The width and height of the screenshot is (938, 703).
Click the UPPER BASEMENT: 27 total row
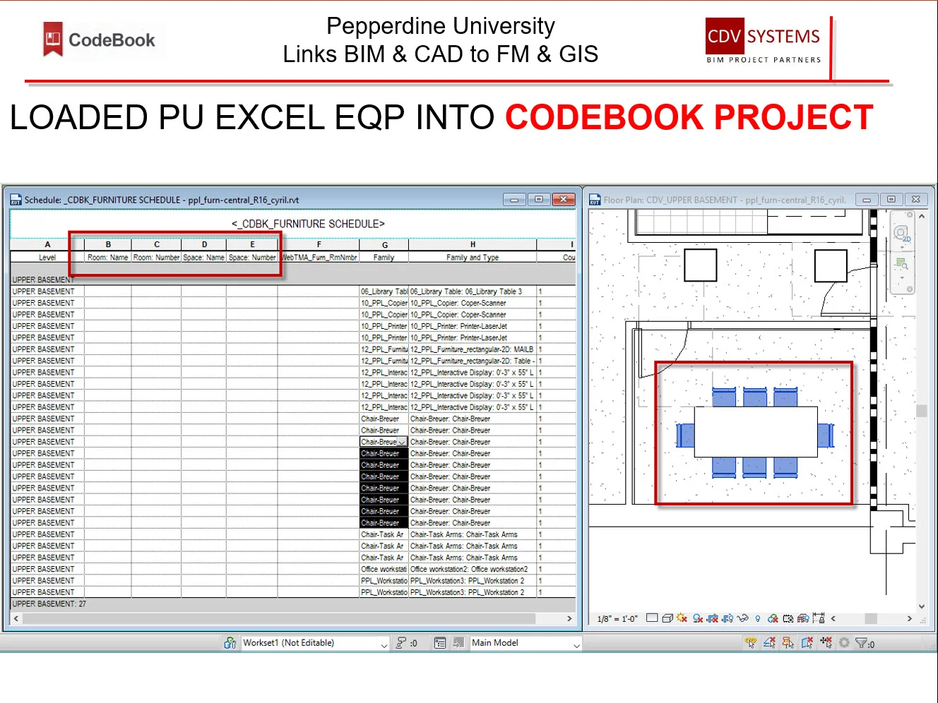click(x=293, y=605)
